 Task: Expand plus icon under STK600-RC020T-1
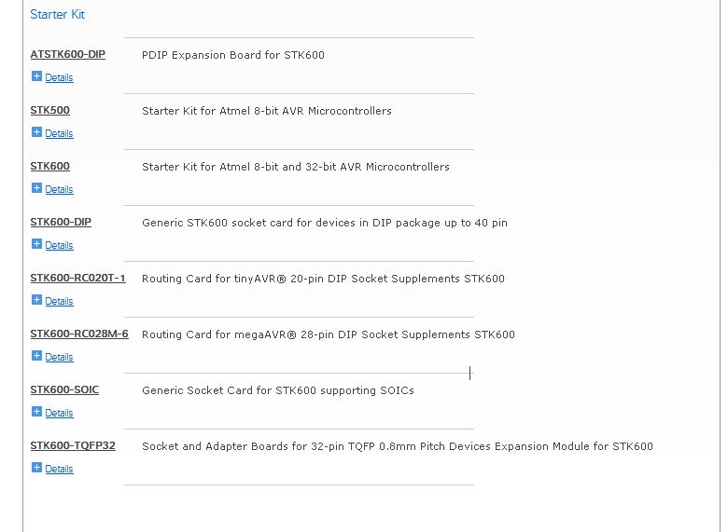(x=36, y=300)
